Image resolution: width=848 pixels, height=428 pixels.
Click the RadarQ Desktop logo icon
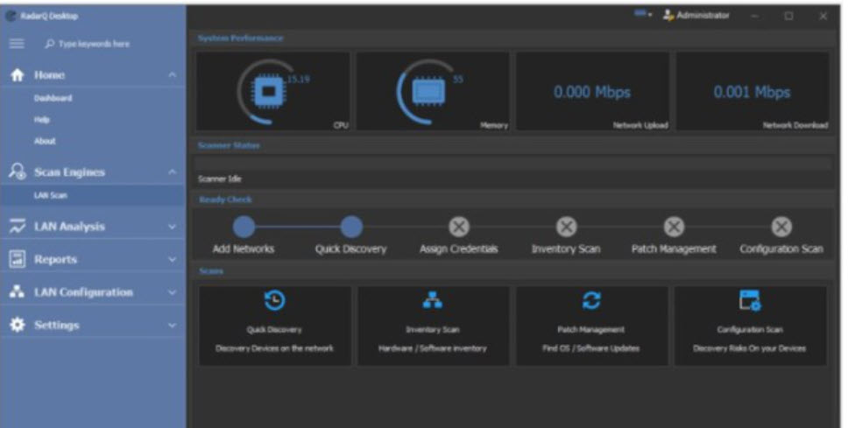pyautogui.click(x=11, y=16)
